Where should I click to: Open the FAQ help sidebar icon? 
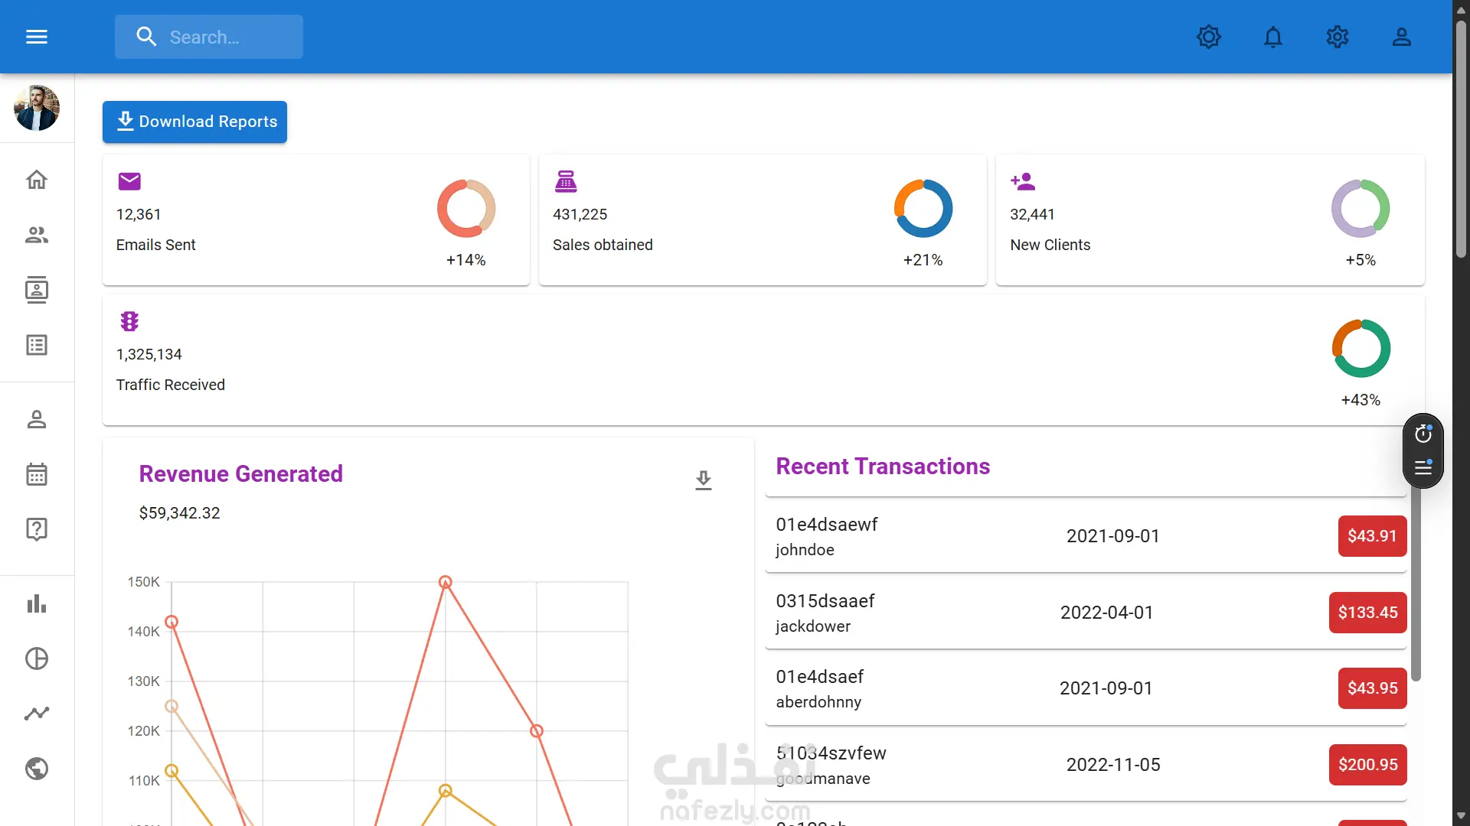[37, 529]
